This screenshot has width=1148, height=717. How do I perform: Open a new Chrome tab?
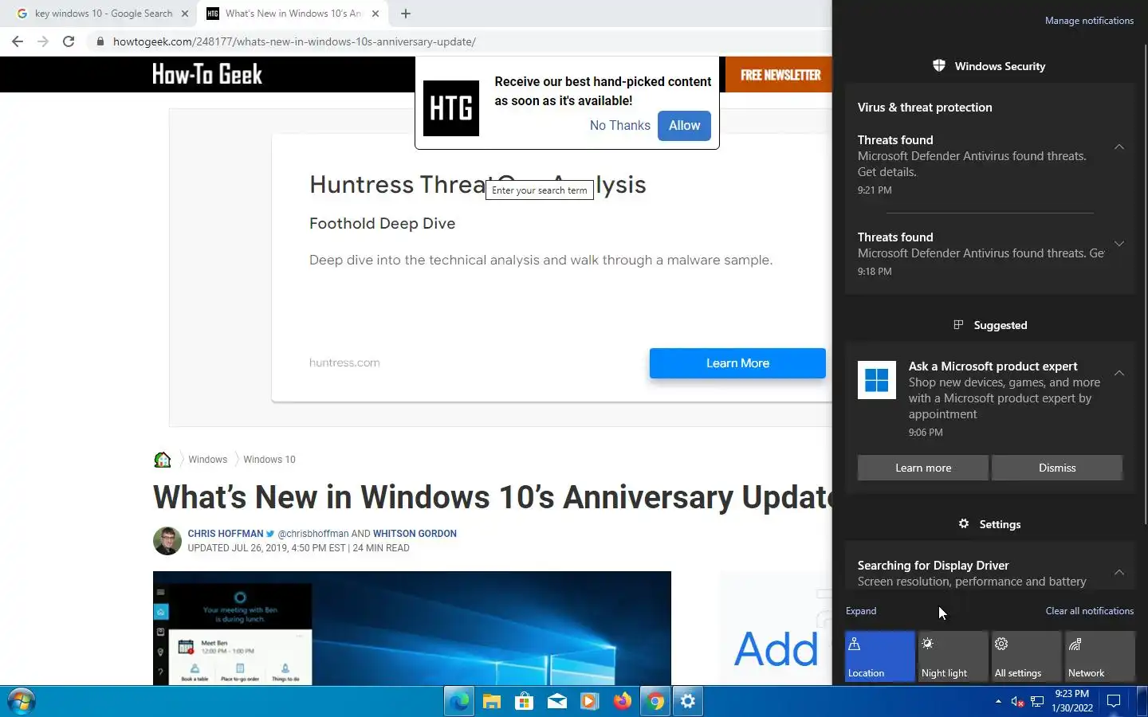coord(405,14)
